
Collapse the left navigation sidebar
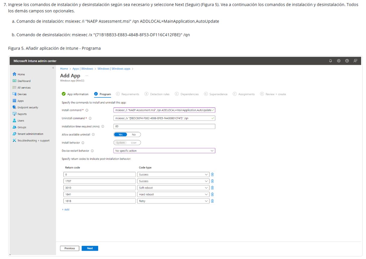click(53, 68)
